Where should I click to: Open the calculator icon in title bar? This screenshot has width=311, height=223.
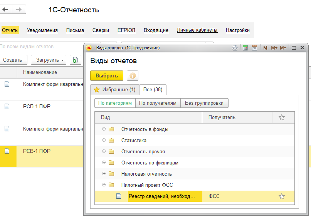[245, 48]
